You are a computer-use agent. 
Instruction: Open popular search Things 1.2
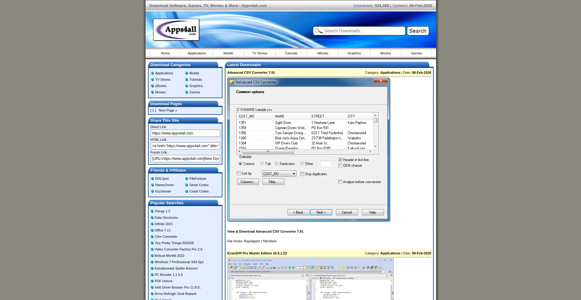(162, 211)
